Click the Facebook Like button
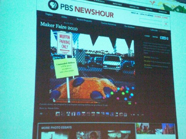The width and height of the screenshot is (186, 139). click(163, 38)
